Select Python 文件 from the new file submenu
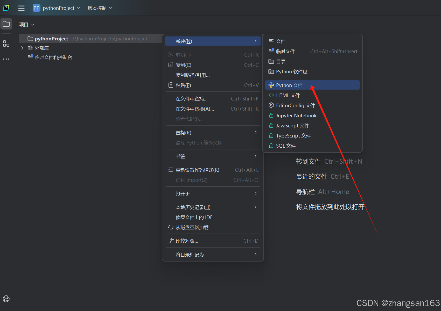 click(x=289, y=85)
